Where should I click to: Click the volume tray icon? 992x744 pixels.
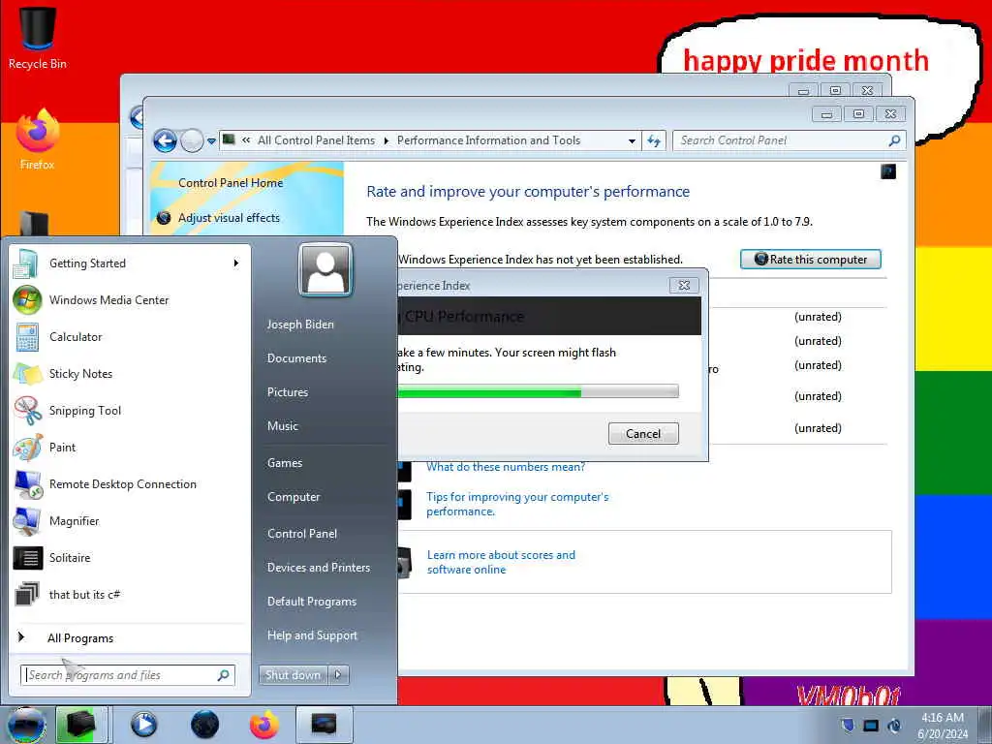click(894, 725)
